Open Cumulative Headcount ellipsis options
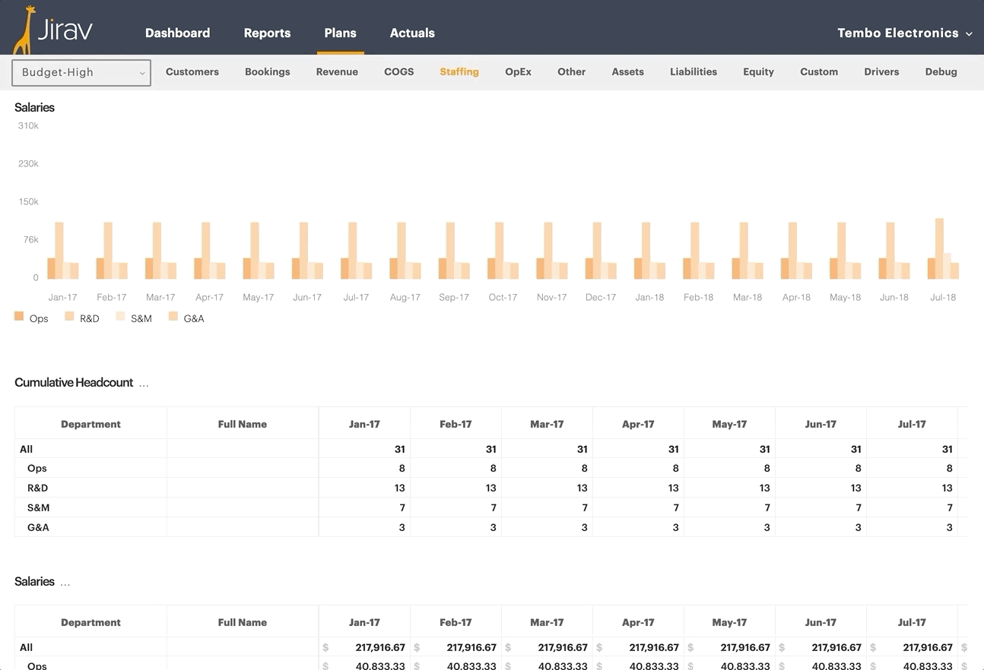The image size is (984, 670). tap(144, 384)
